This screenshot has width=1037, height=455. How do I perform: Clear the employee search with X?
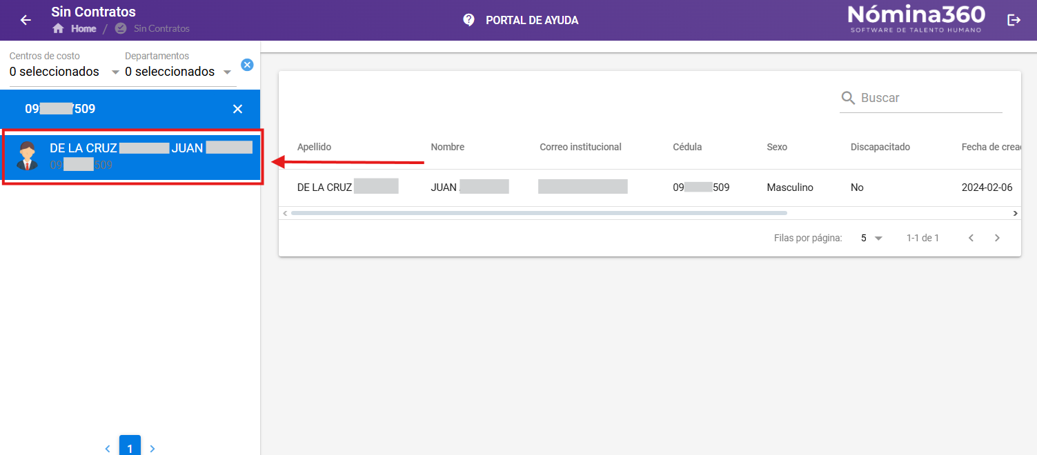click(x=237, y=109)
